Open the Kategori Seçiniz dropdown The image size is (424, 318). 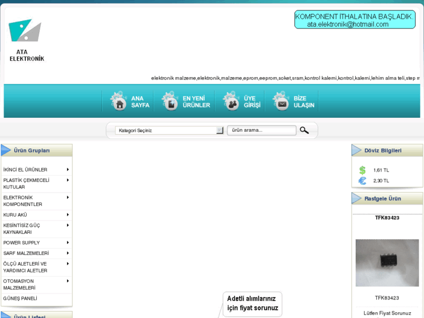(169, 131)
